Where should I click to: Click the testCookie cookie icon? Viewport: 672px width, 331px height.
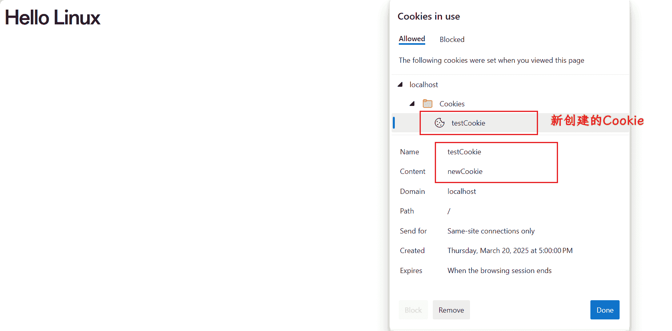click(x=439, y=123)
